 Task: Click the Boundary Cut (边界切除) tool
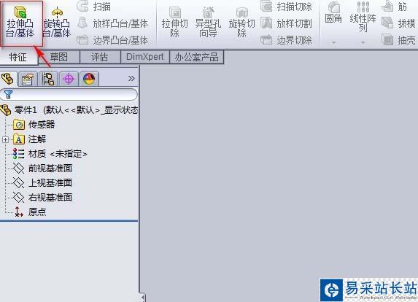pyautogui.click(x=286, y=40)
